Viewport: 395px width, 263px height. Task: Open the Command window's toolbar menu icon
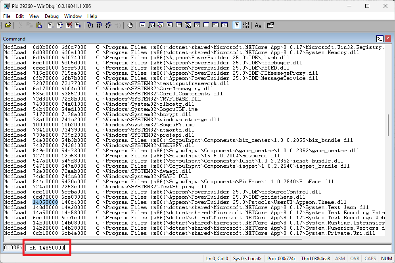point(380,39)
